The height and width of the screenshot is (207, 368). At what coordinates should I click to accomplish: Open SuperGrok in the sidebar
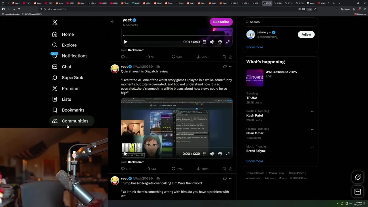68,78
